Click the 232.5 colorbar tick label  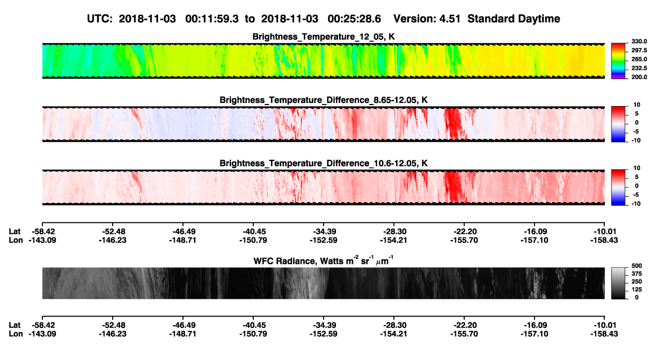coord(639,68)
